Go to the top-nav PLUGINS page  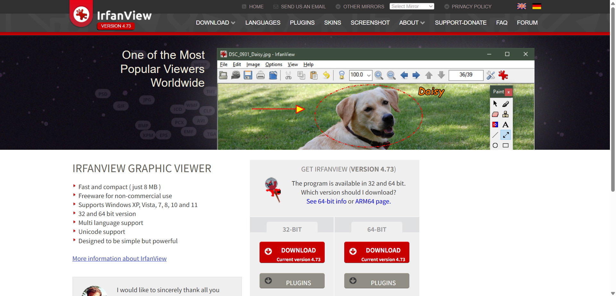(302, 23)
